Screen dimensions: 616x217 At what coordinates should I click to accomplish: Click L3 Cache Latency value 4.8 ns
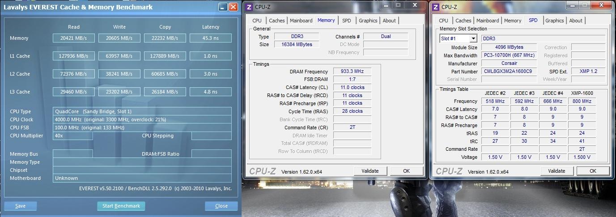click(211, 92)
